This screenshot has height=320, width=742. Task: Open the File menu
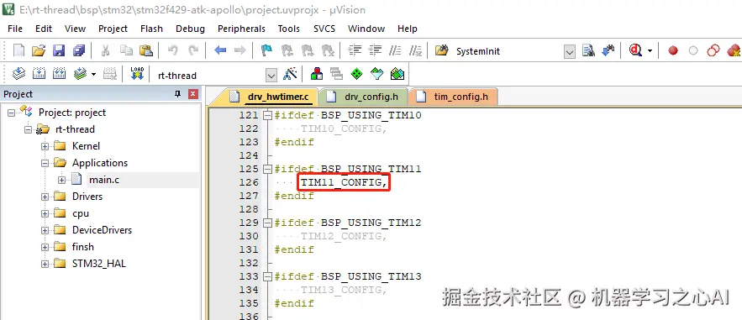point(15,29)
